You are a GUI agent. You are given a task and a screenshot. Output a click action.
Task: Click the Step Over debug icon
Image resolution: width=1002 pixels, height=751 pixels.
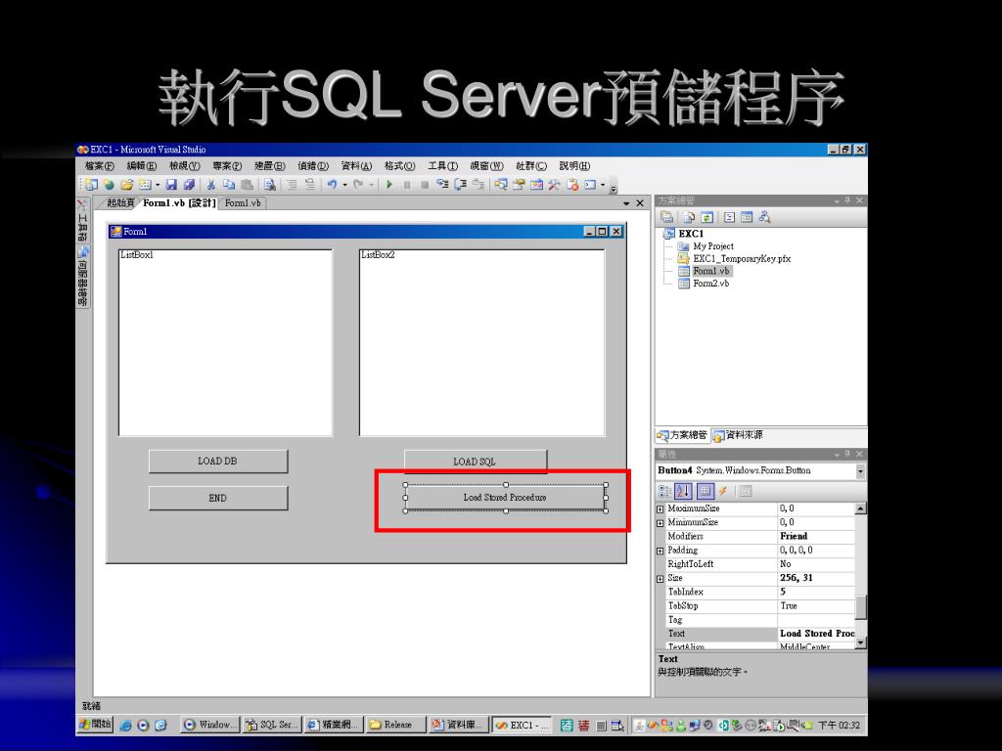(460, 185)
